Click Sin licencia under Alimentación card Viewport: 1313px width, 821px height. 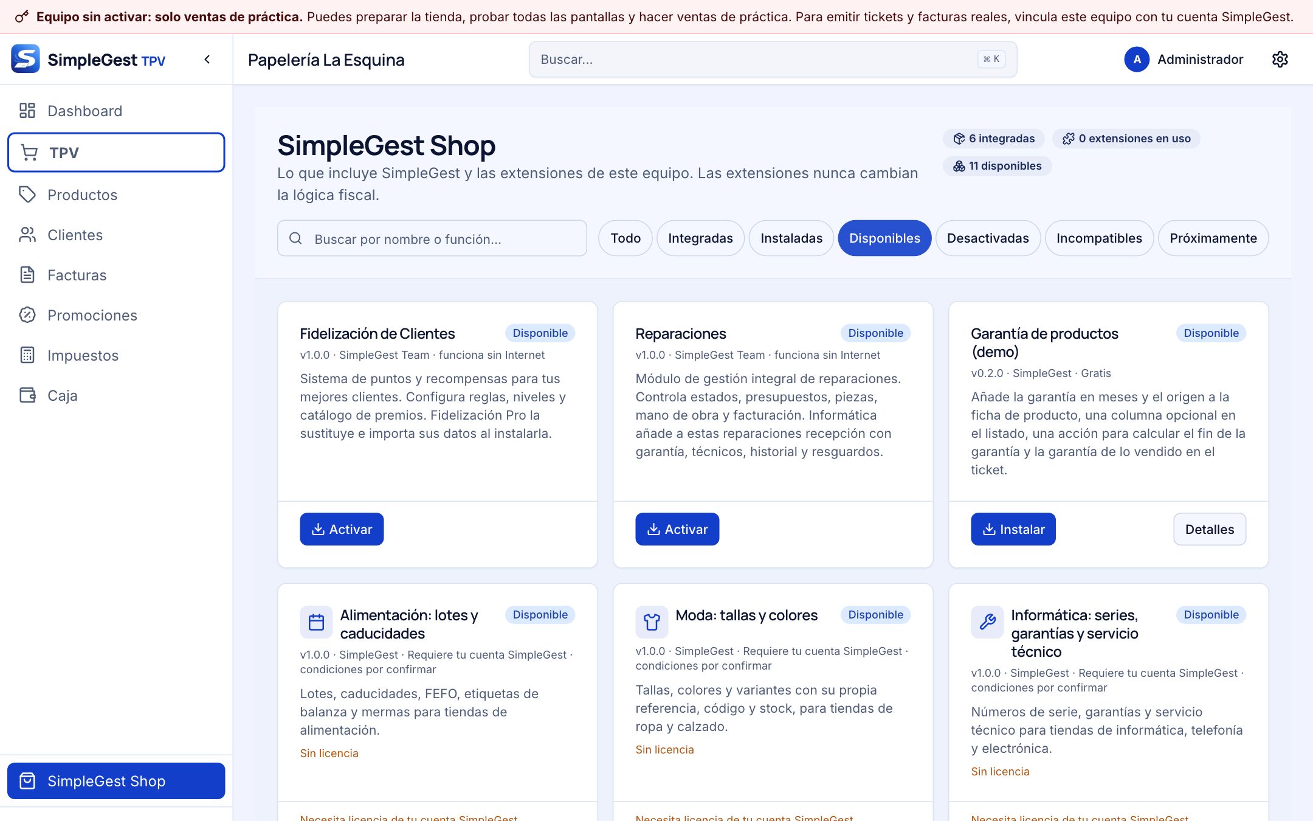point(329,753)
